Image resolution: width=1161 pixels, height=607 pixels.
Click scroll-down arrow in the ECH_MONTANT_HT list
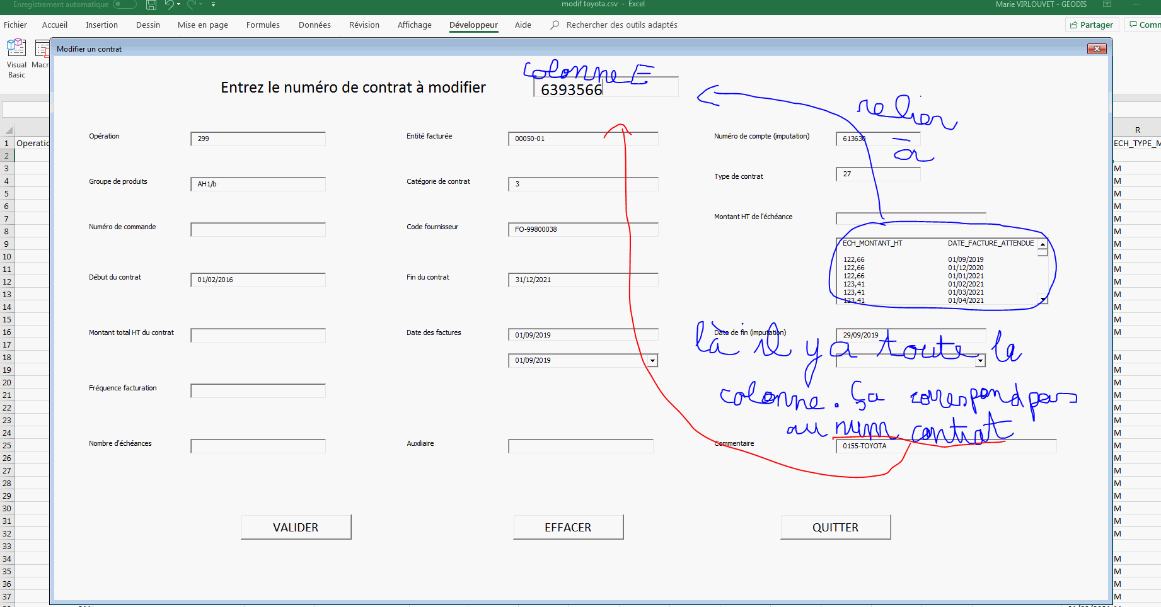(1043, 300)
